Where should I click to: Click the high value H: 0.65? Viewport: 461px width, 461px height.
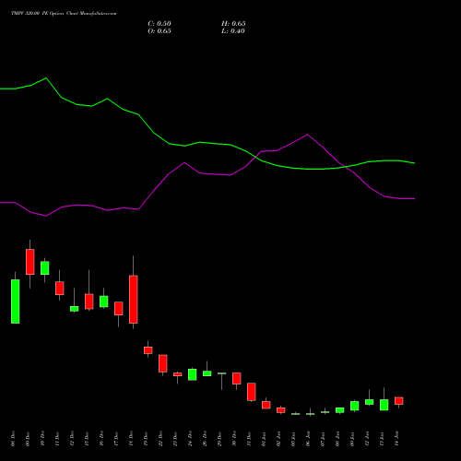pos(233,24)
